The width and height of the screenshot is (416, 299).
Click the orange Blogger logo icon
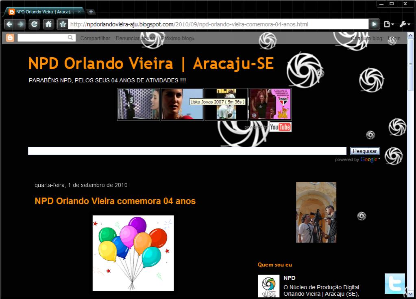[10, 38]
